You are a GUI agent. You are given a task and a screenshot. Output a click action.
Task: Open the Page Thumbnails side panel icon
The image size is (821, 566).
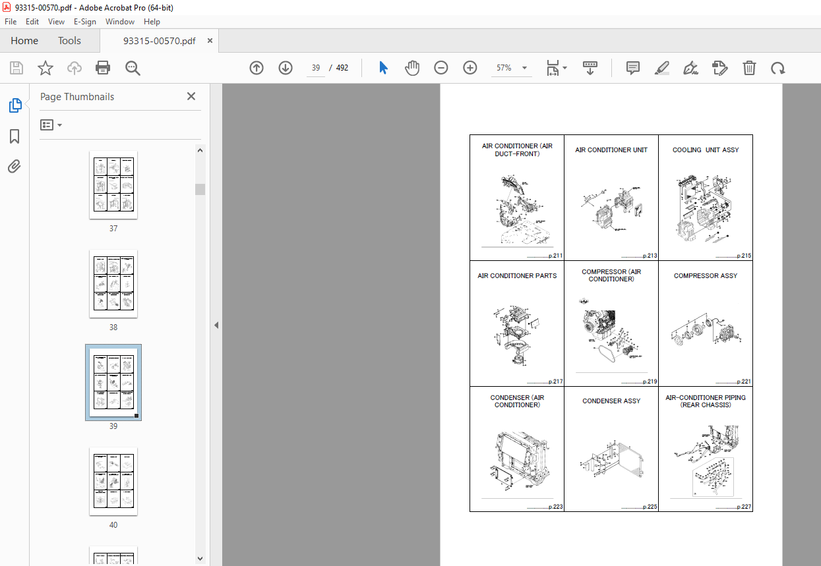(15, 105)
